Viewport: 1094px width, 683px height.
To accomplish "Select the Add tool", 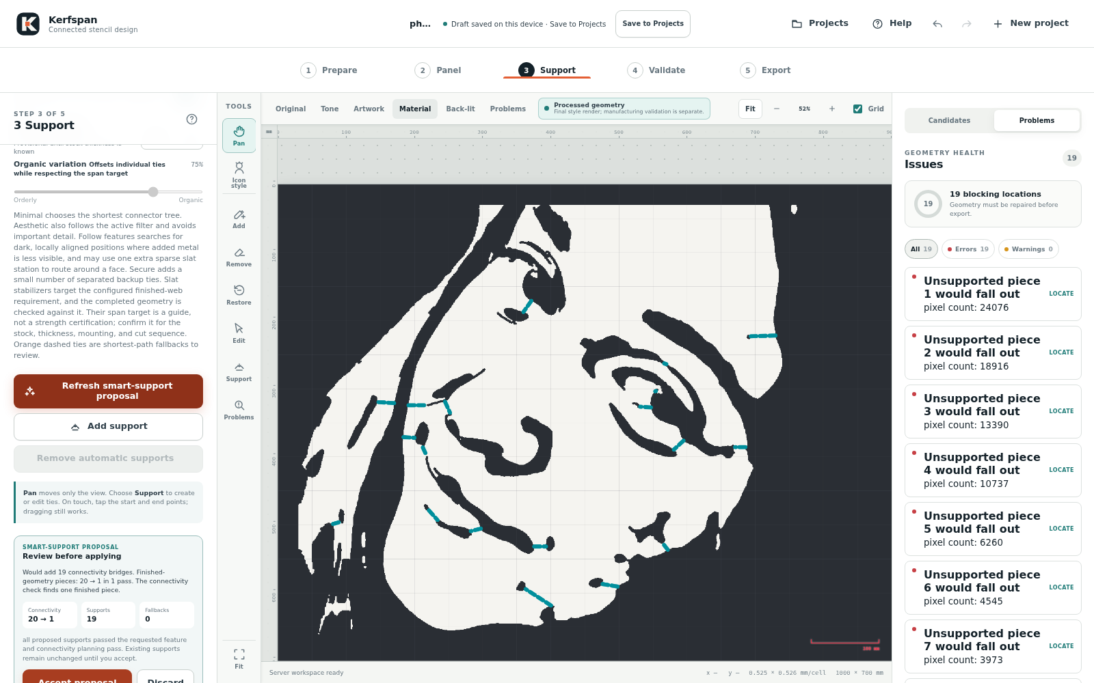I will [239, 219].
